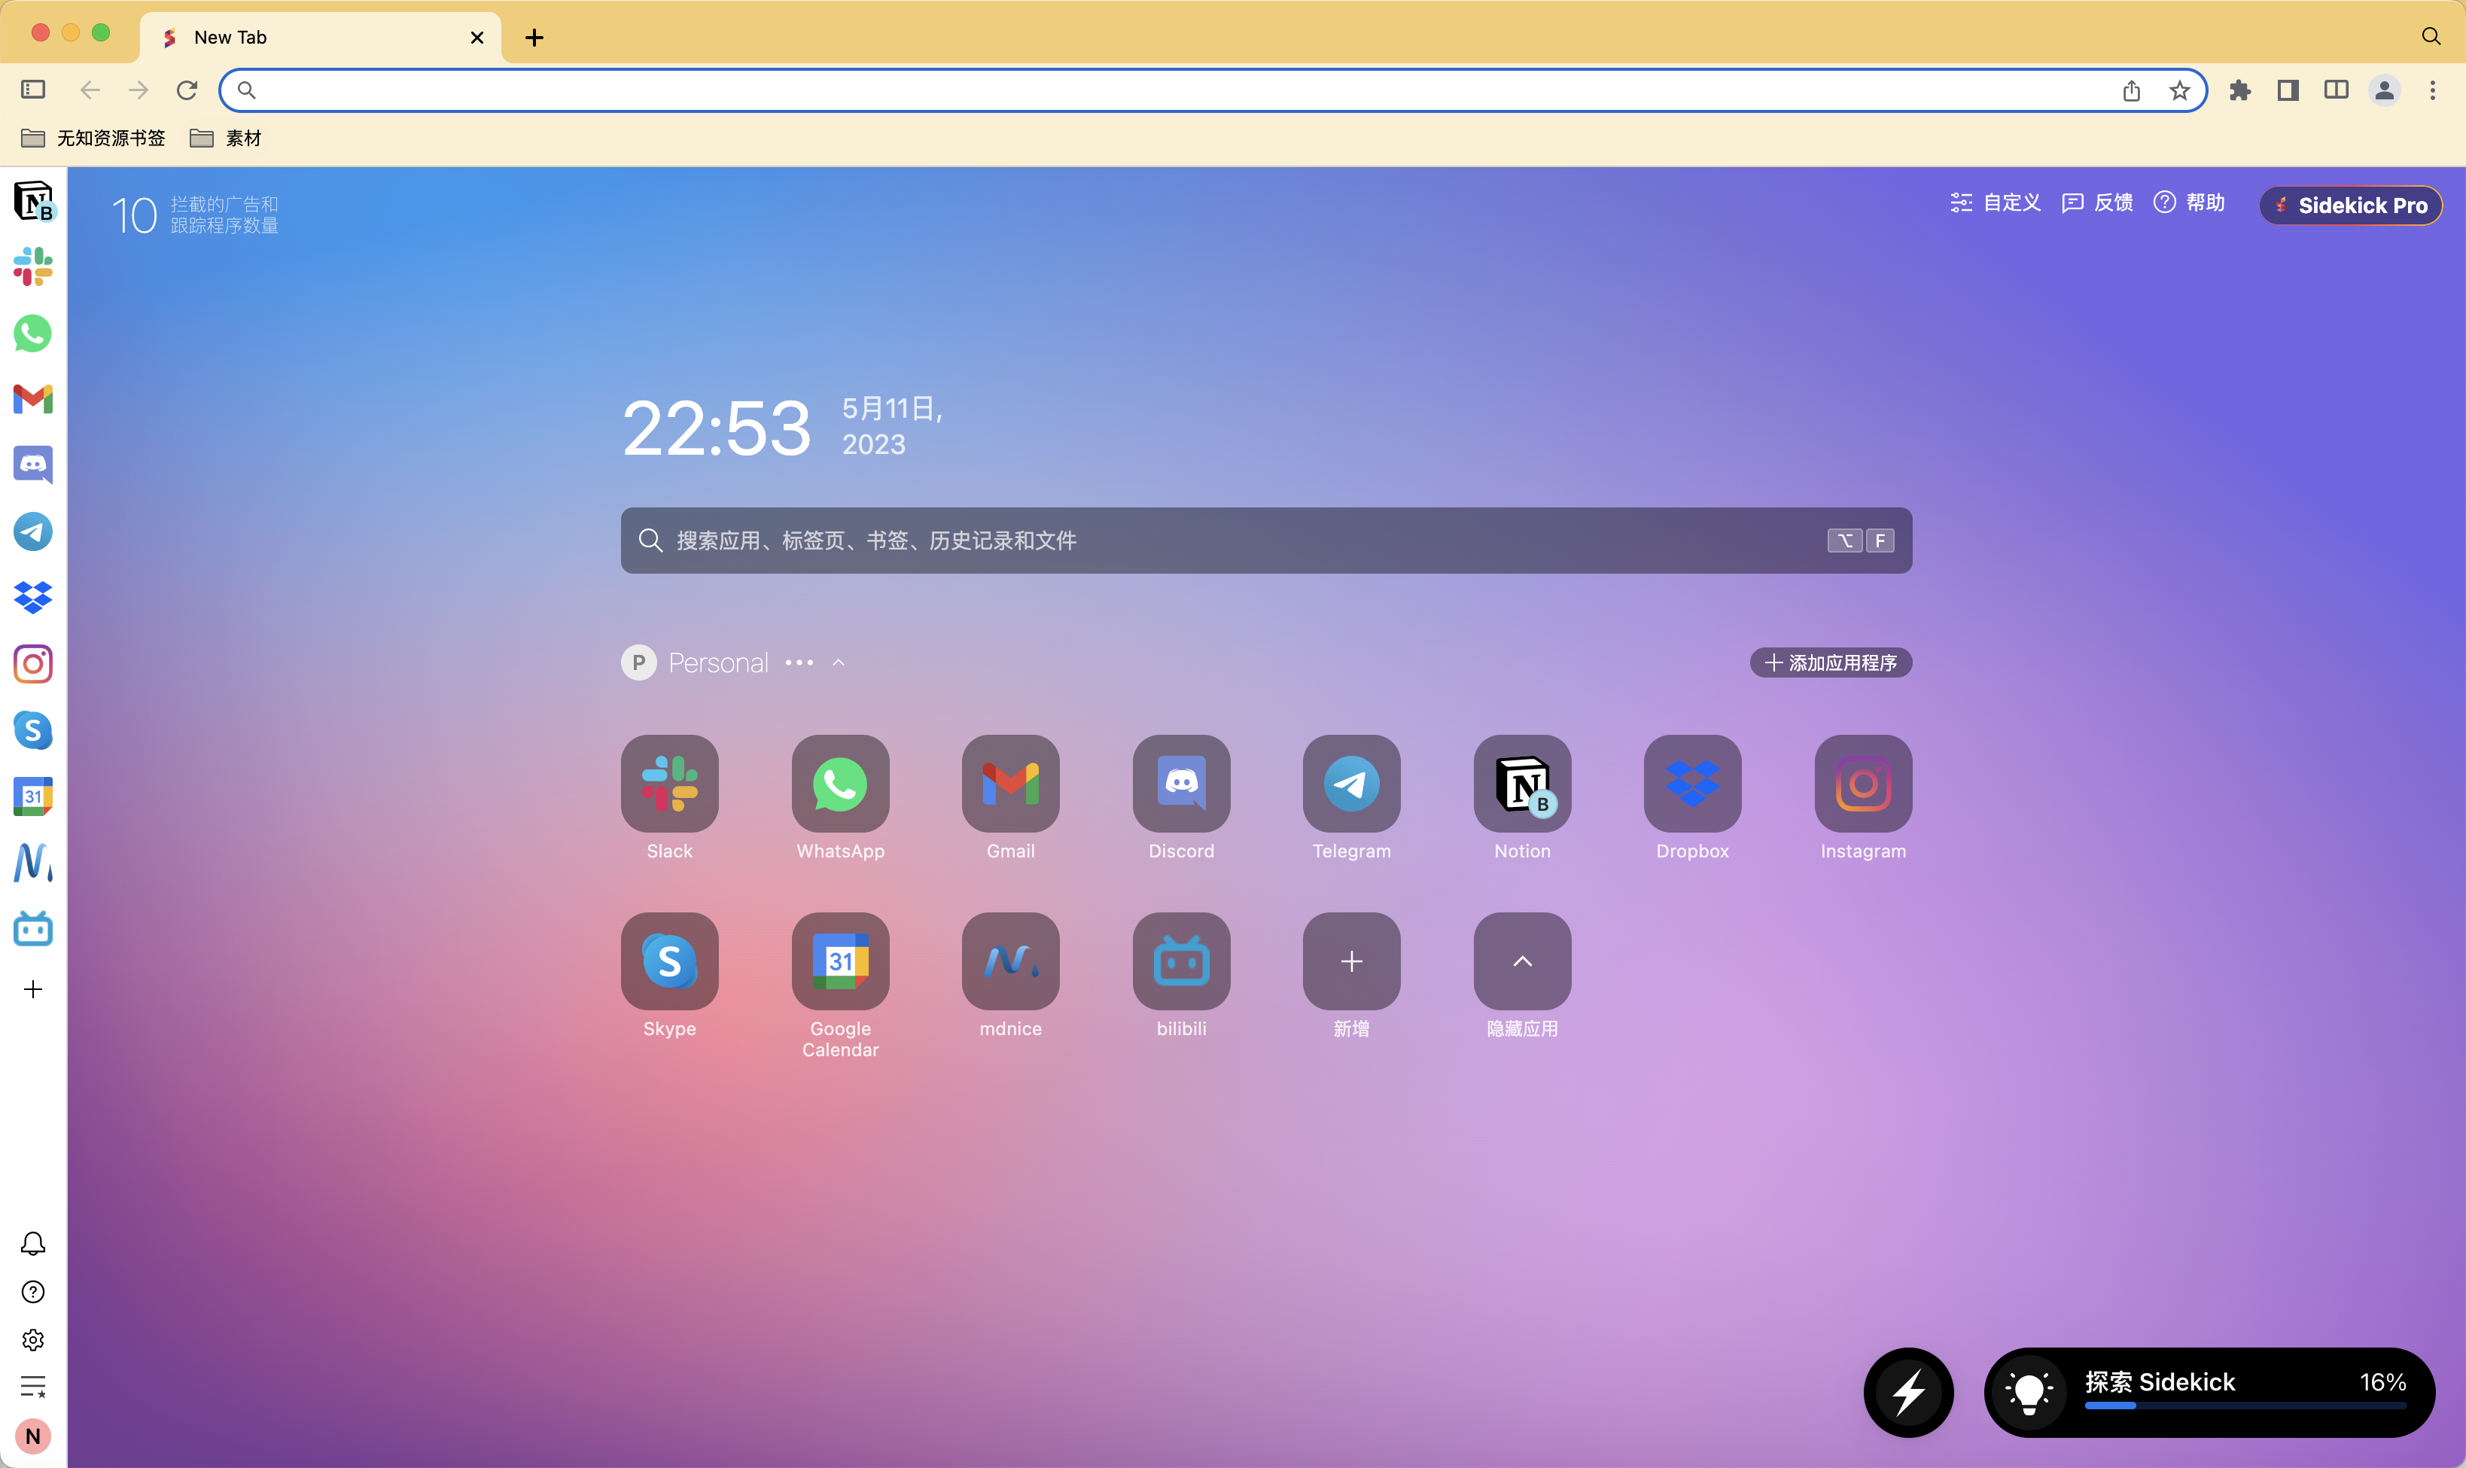This screenshot has height=1468, width=2466.
Task: Click the Sidekick Pro button
Action: (x=2350, y=206)
